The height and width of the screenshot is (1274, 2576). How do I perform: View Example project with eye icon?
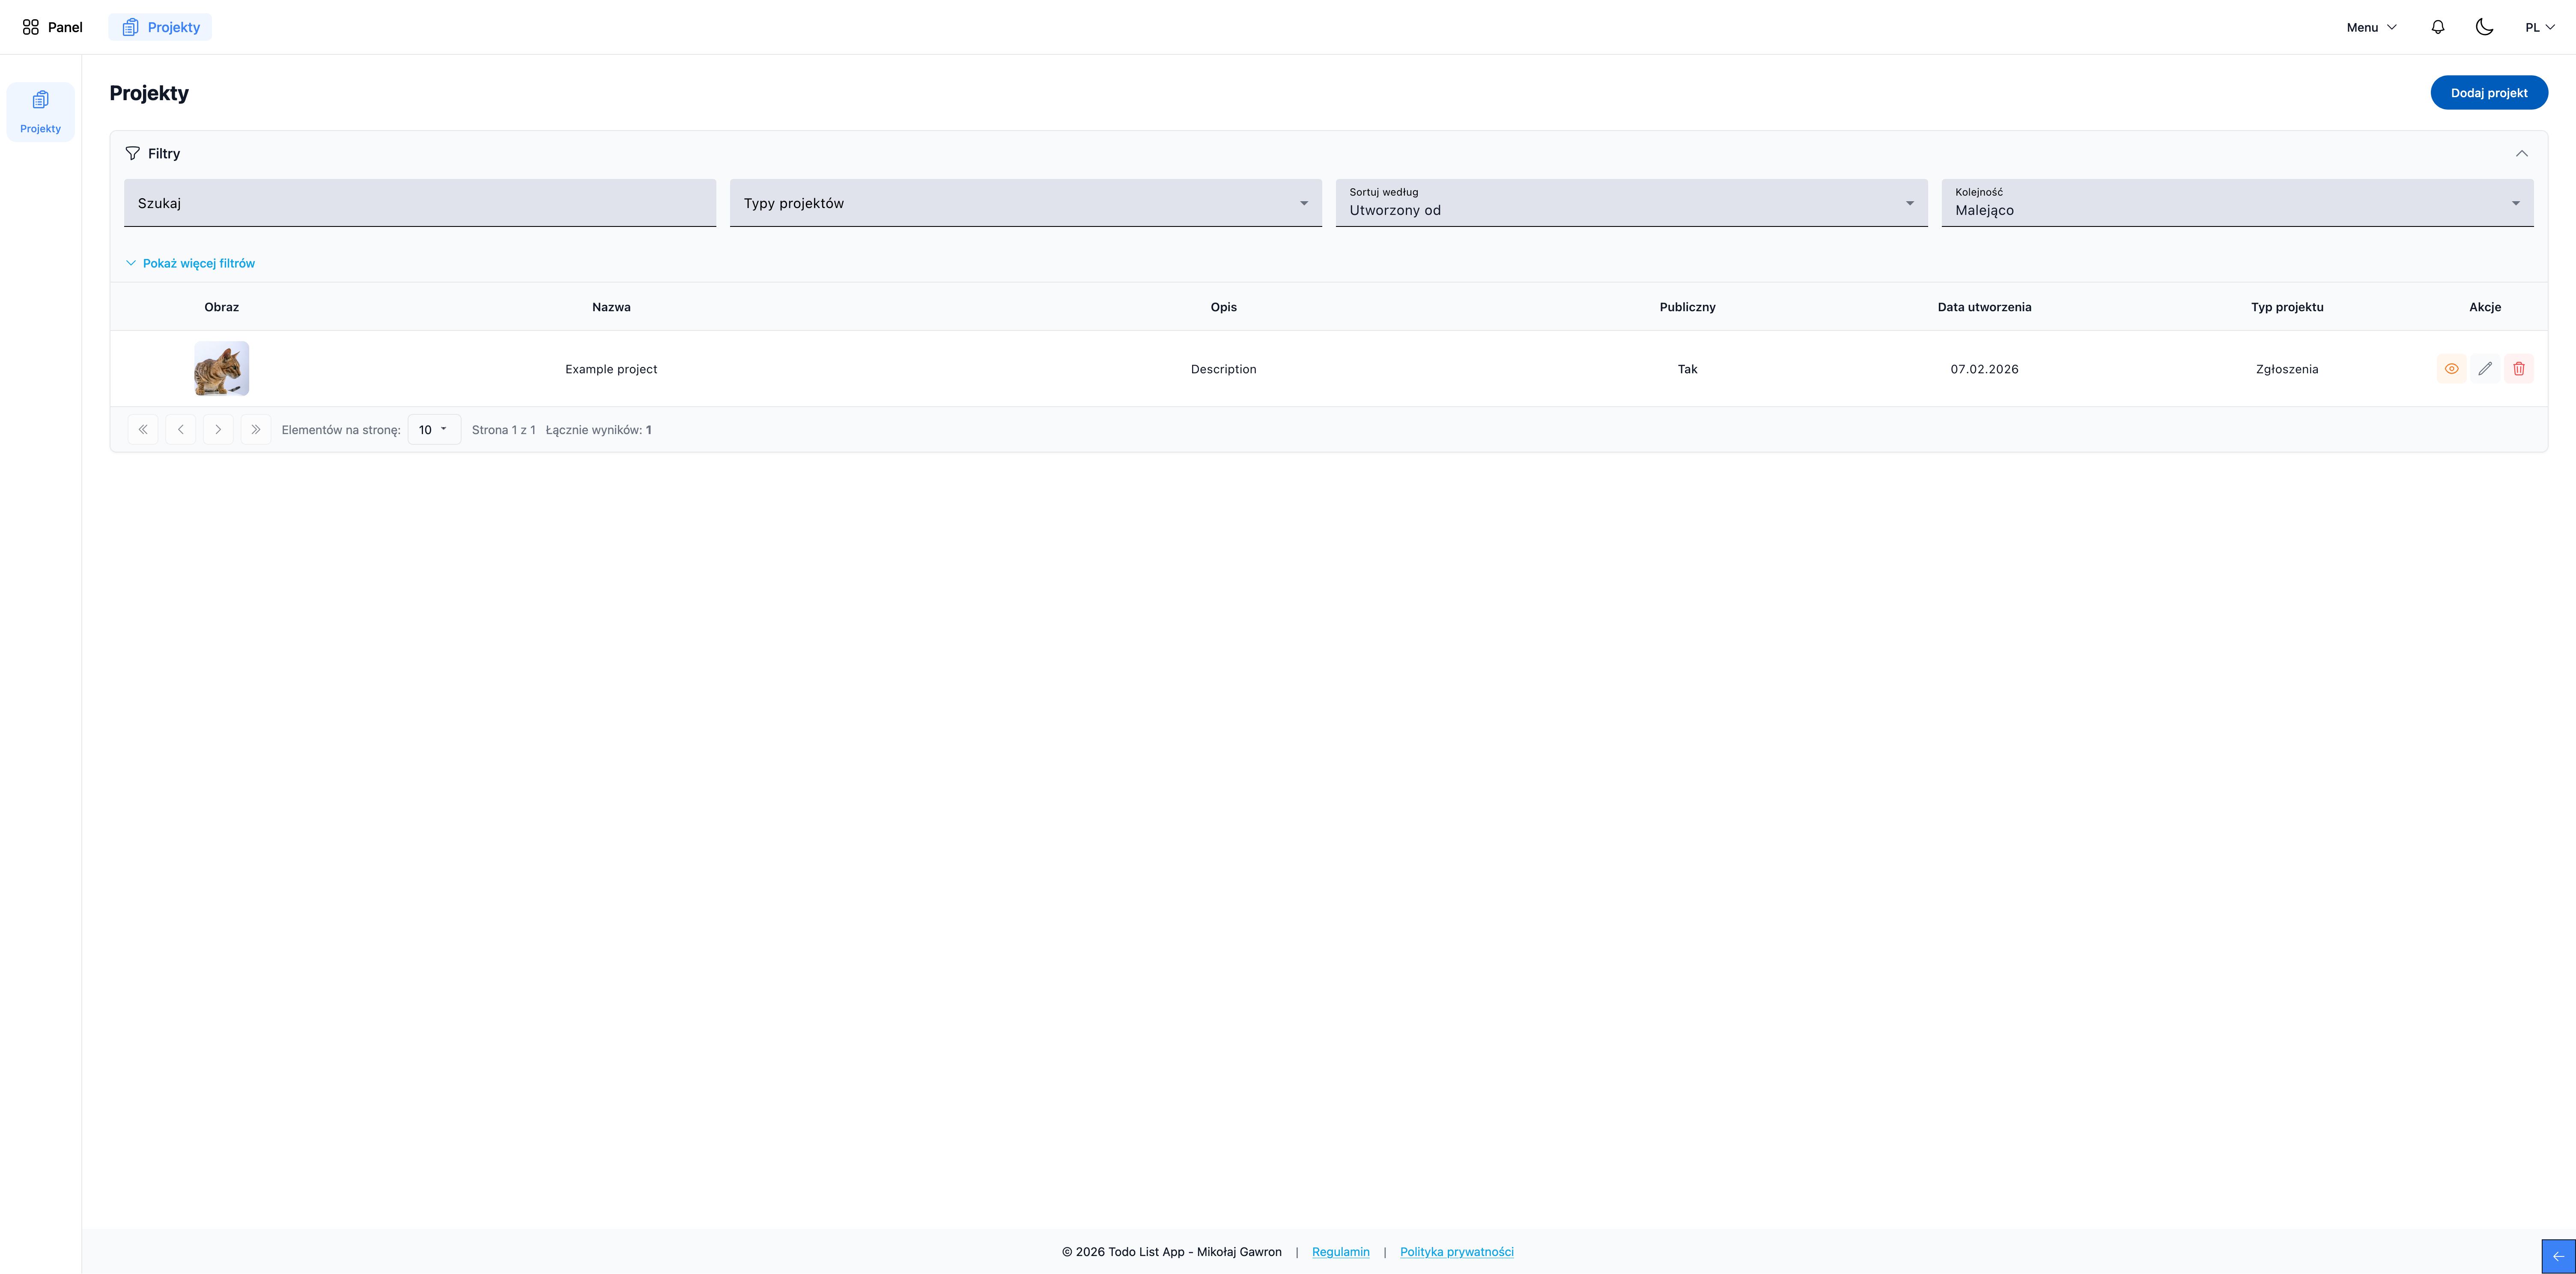click(2451, 369)
